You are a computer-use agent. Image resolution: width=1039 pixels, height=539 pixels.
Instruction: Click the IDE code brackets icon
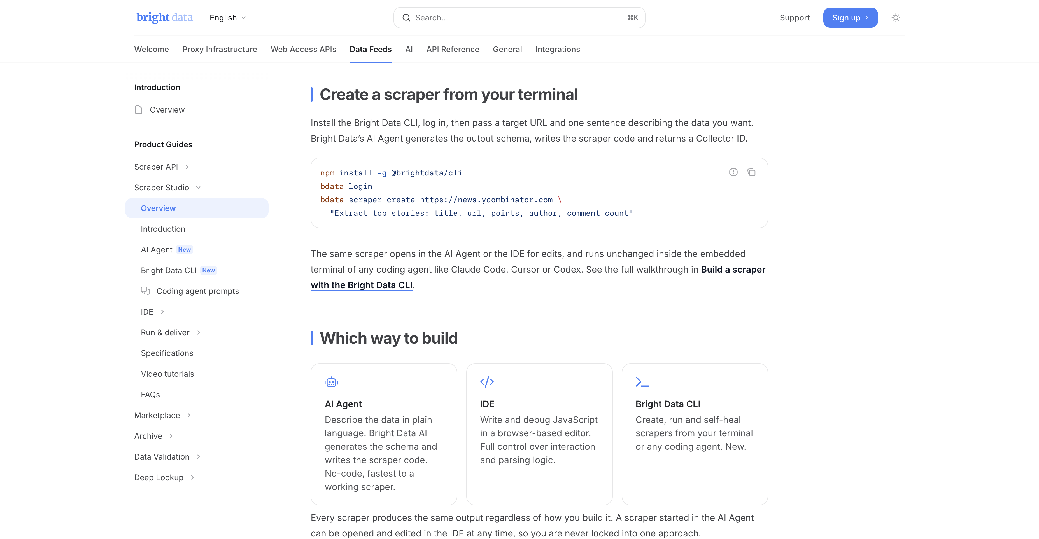tap(487, 382)
